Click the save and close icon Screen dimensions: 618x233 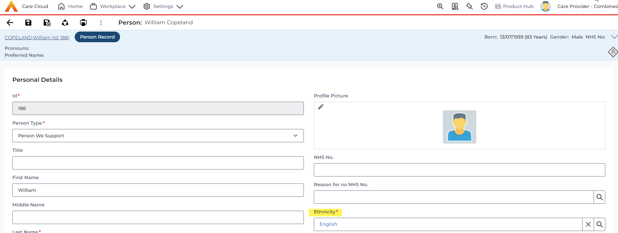pyautogui.click(x=47, y=23)
